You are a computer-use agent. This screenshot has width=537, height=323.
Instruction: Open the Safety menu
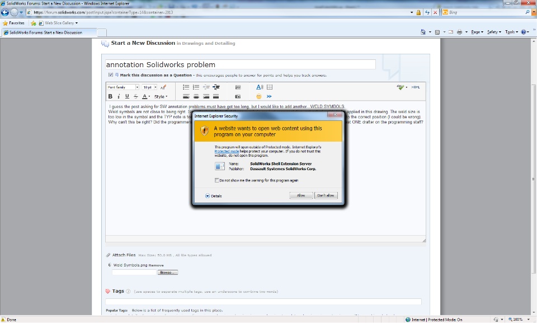pos(494,32)
